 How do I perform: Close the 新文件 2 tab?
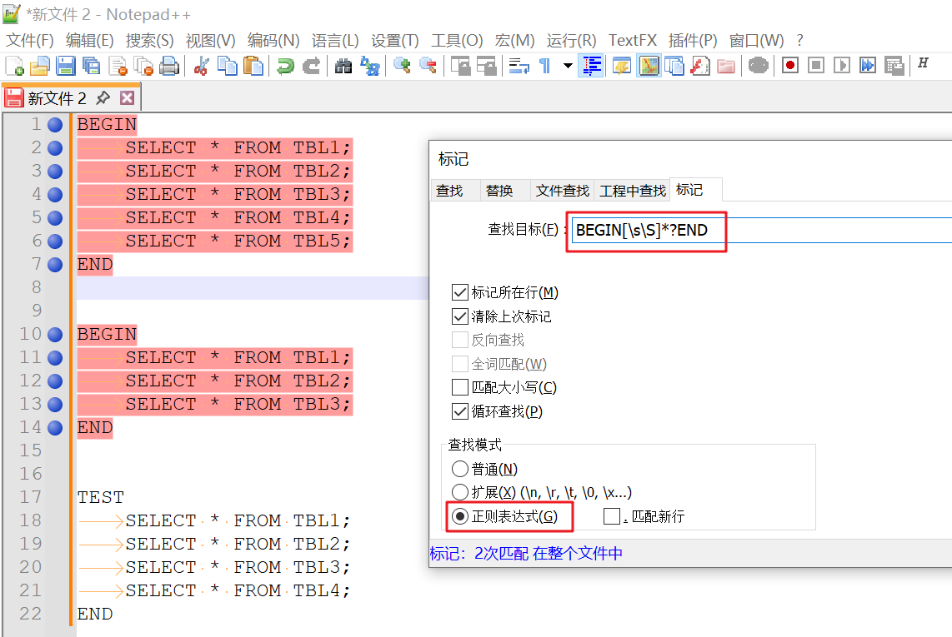(x=127, y=97)
